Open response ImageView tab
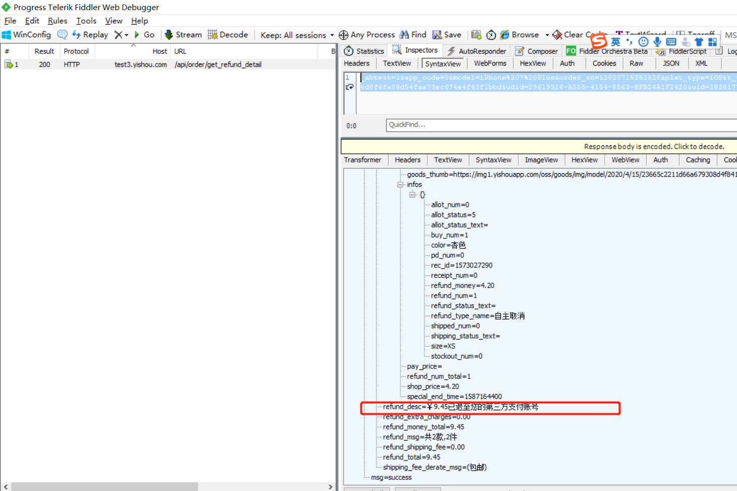Viewport: 737px width, 491px height. coord(542,160)
